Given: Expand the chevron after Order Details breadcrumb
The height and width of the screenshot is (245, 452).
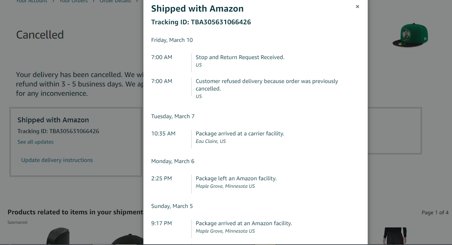Looking at the screenshot, I should pyautogui.click(x=136, y=1).
